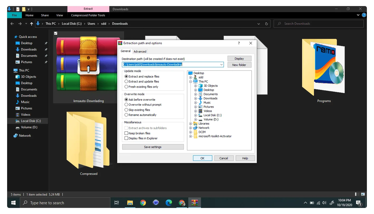Click the Search Downloads field
Screen dimensions: 374x214
319,24
